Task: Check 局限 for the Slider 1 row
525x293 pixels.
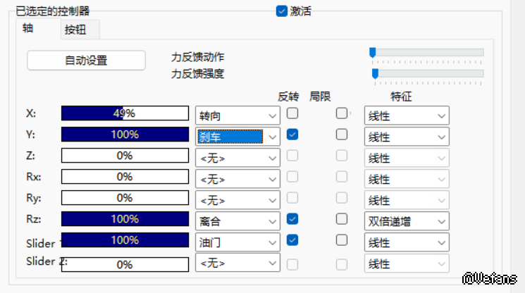Action: tap(342, 239)
